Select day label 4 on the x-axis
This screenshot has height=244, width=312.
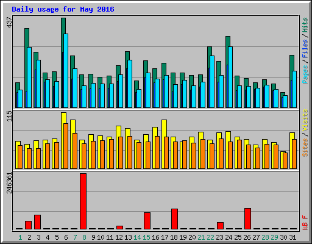point(48,237)
